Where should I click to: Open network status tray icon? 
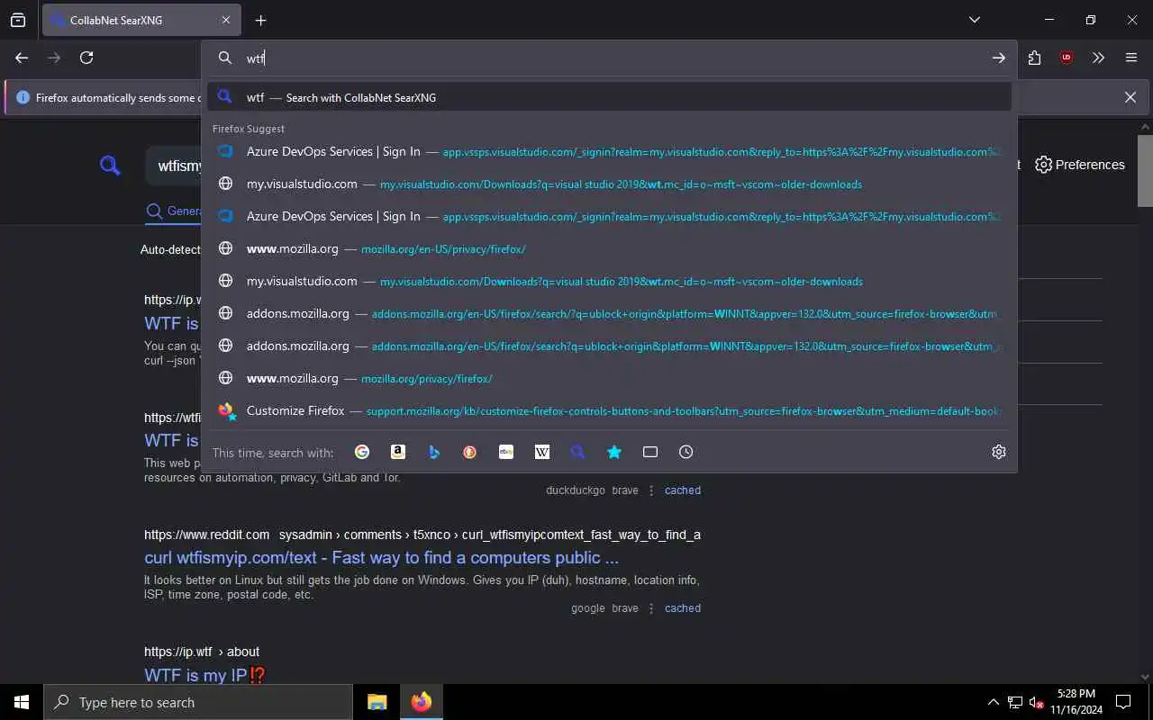point(1015,702)
